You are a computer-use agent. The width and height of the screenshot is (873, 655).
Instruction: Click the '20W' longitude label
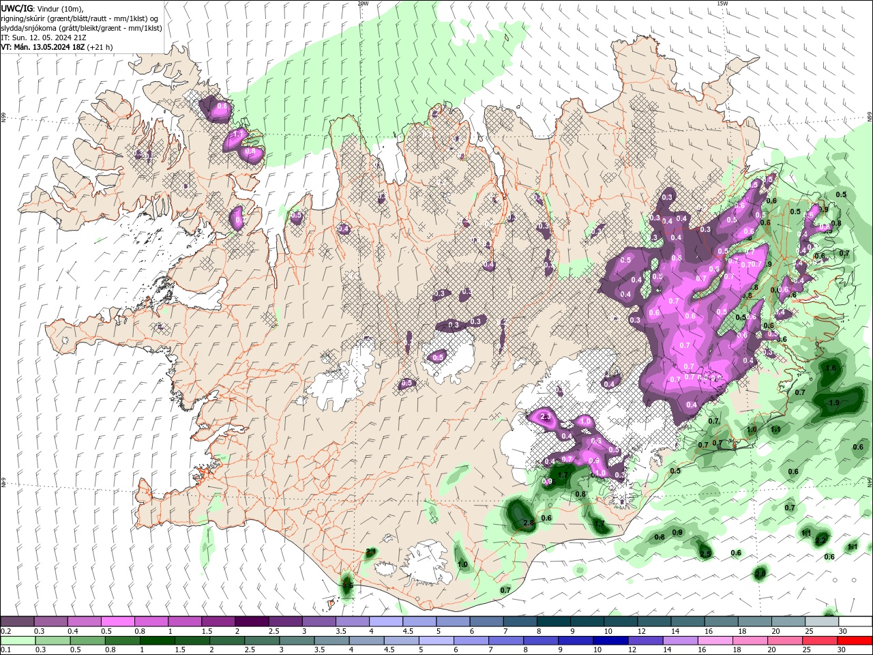(x=363, y=3)
